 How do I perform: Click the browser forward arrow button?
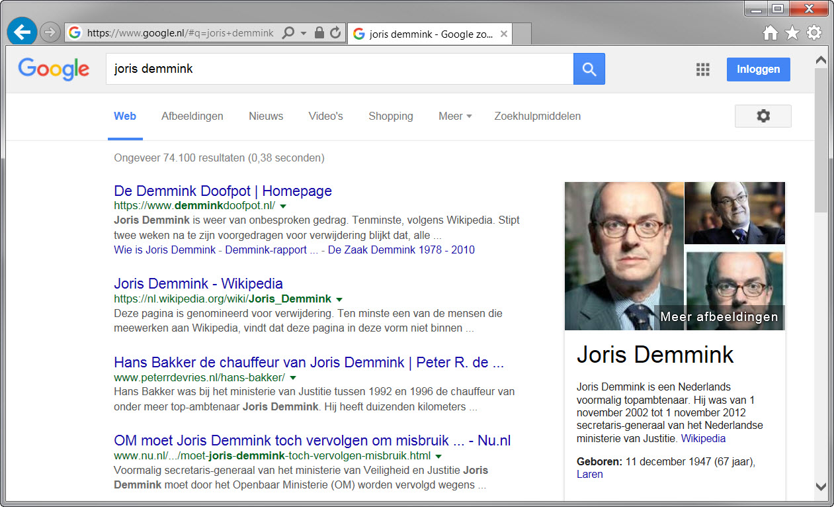50,32
